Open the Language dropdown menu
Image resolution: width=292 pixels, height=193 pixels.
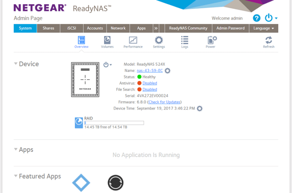tap(264, 28)
